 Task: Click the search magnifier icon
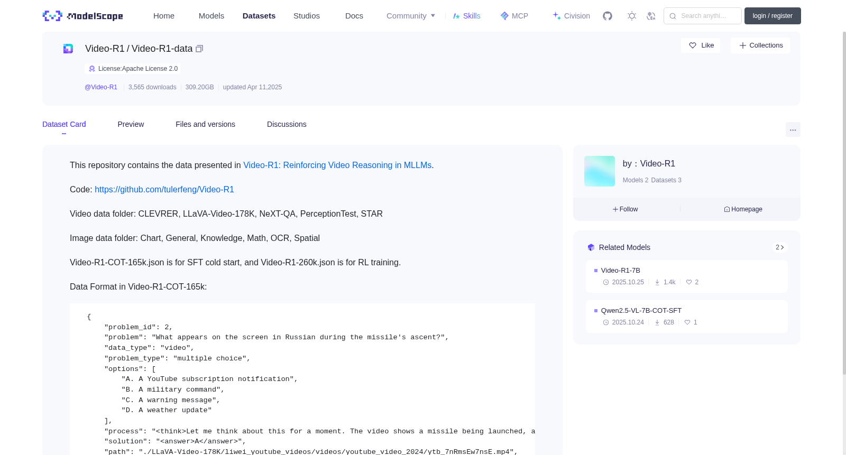(673, 16)
